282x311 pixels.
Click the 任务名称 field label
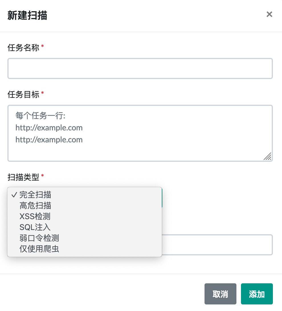tap(23, 48)
